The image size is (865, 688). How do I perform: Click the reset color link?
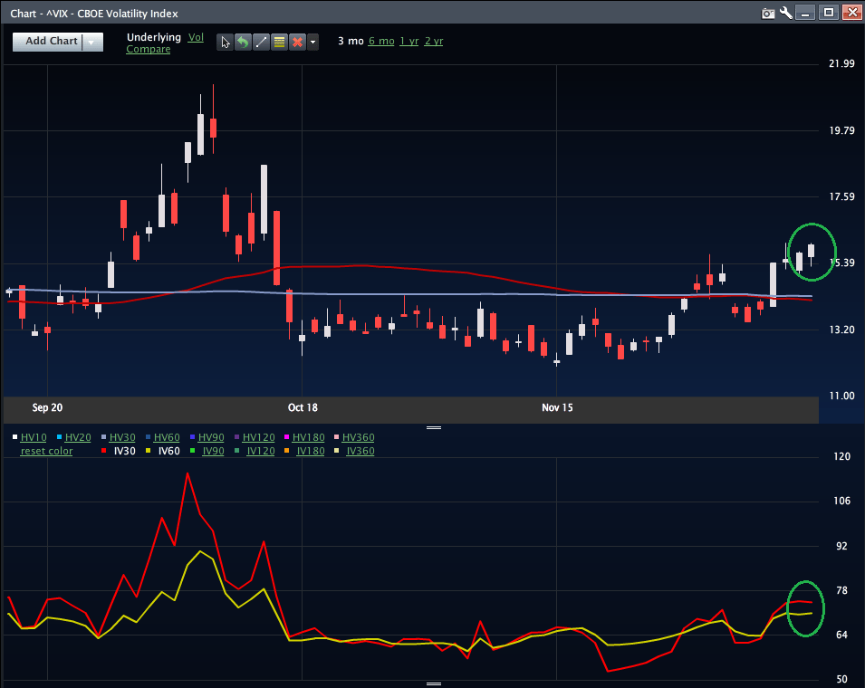click(46, 450)
